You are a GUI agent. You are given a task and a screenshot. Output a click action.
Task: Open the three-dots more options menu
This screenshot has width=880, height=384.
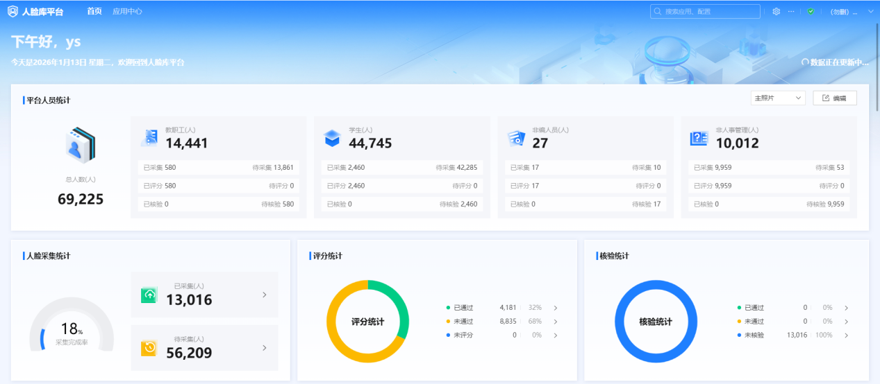tap(791, 12)
